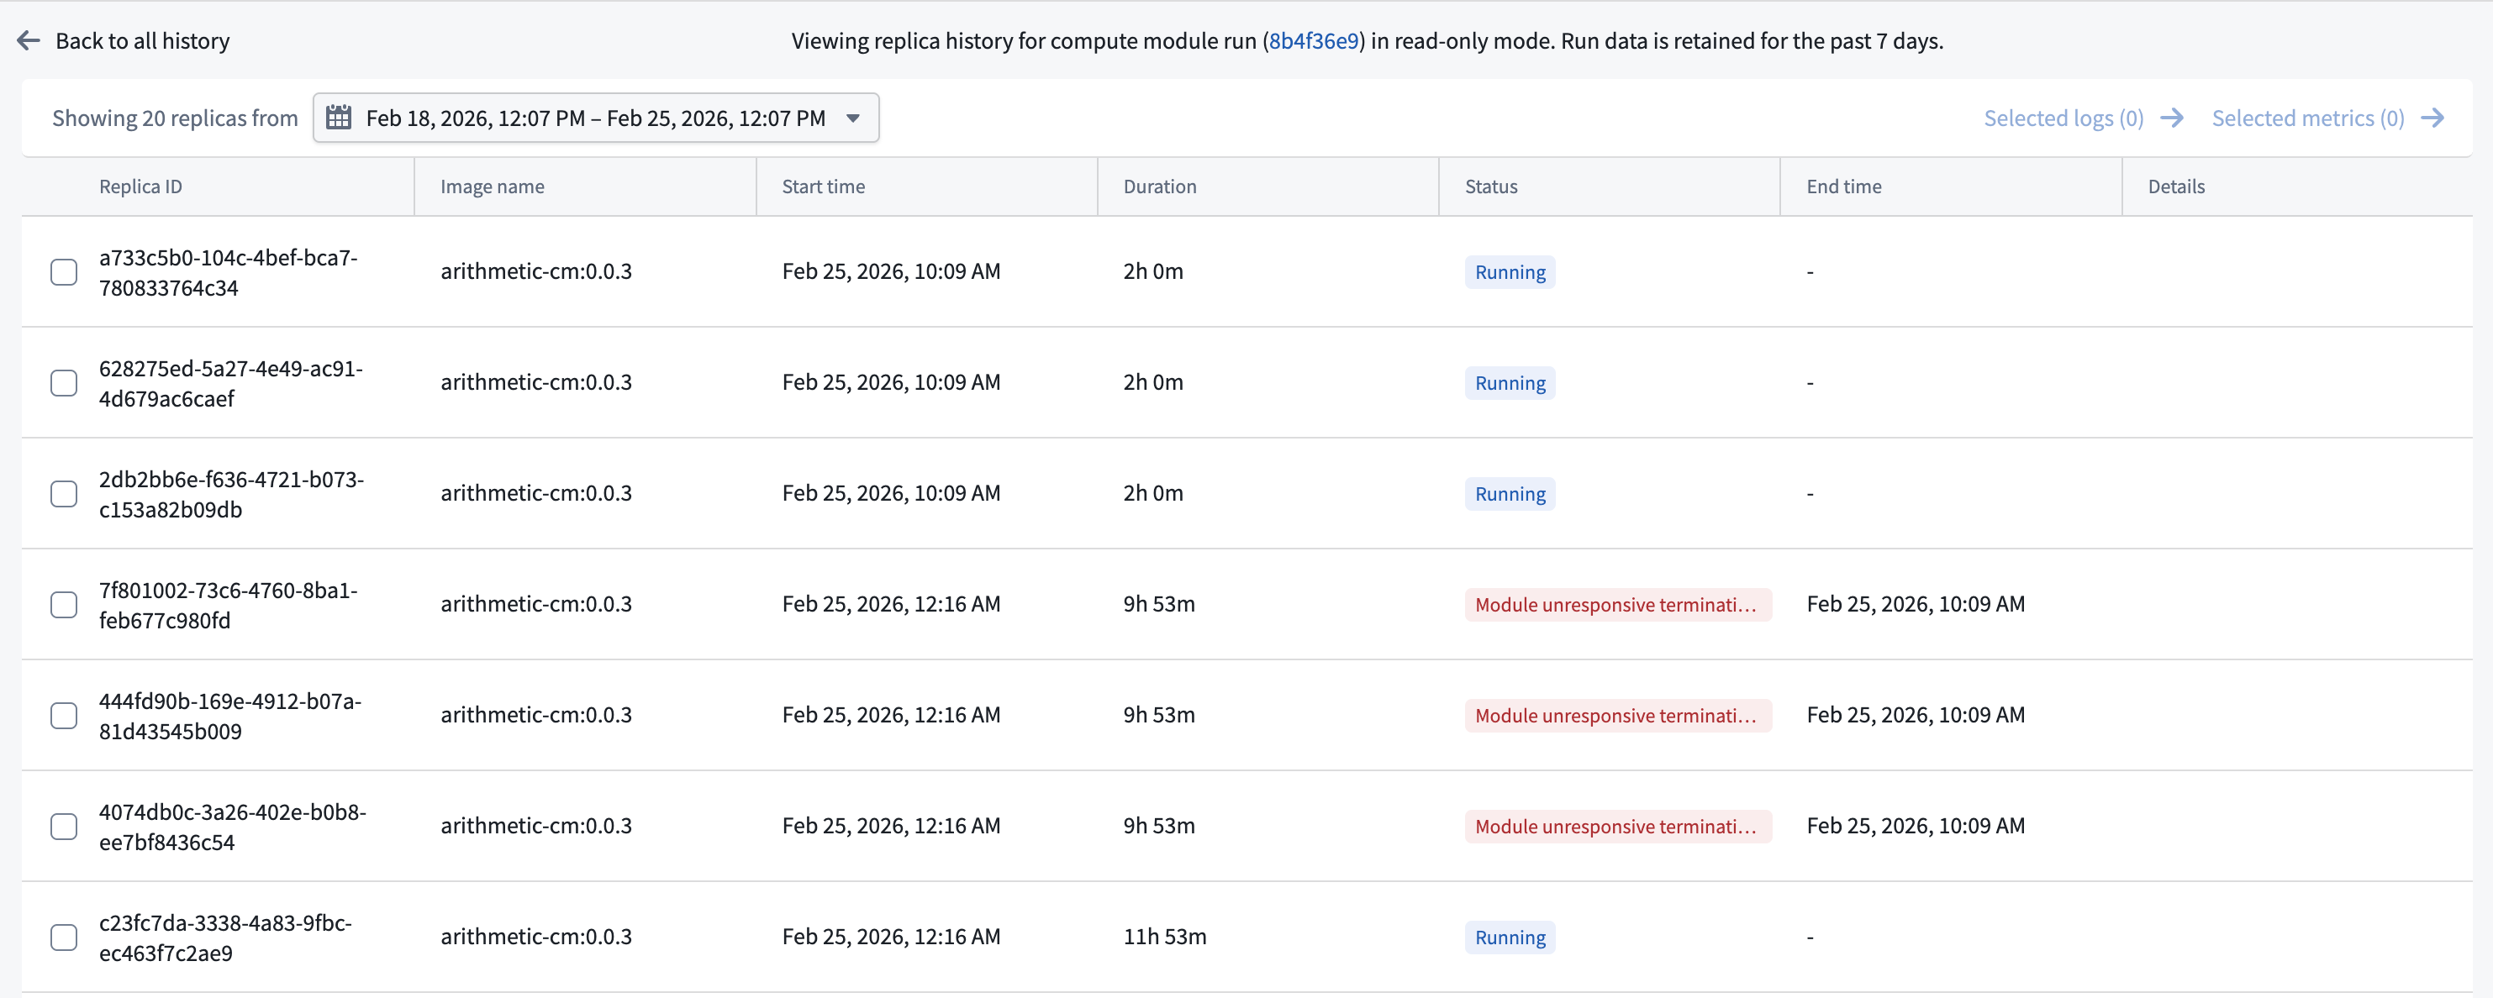The width and height of the screenshot is (2493, 998).
Task: Select replica a733c5b0 checkbox
Action: [x=64, y=271]
